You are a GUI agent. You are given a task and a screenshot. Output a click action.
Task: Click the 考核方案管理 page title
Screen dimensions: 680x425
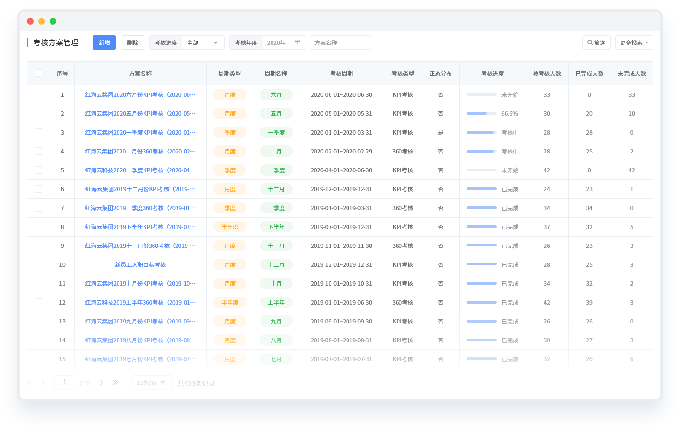coord(56,42)
